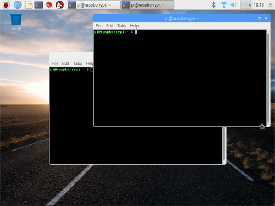Open the File Manager folders icon

click(28, 5)
